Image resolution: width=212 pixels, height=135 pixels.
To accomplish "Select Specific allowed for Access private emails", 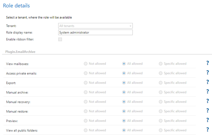I will point(161,73).
